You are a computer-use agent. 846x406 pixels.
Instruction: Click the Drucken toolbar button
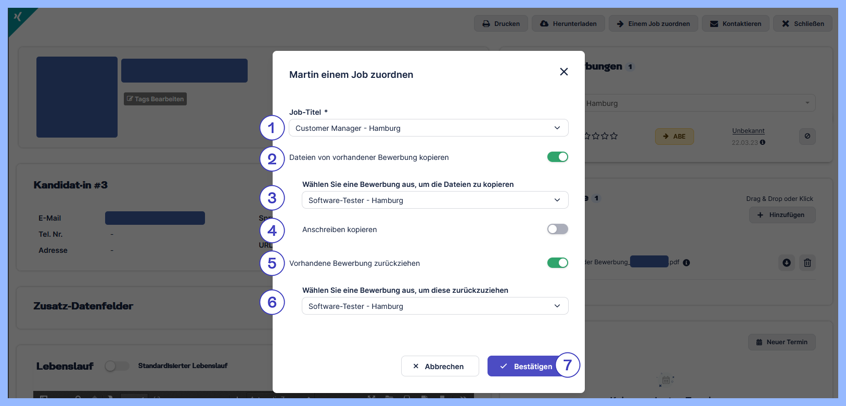click(501, 24)
